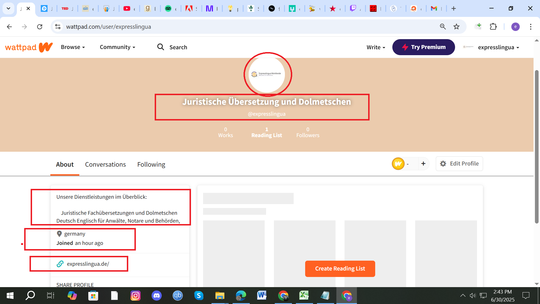Open the Chrome zoom magnifier icon
The image size is (540, 304).
tap(443, 27)
